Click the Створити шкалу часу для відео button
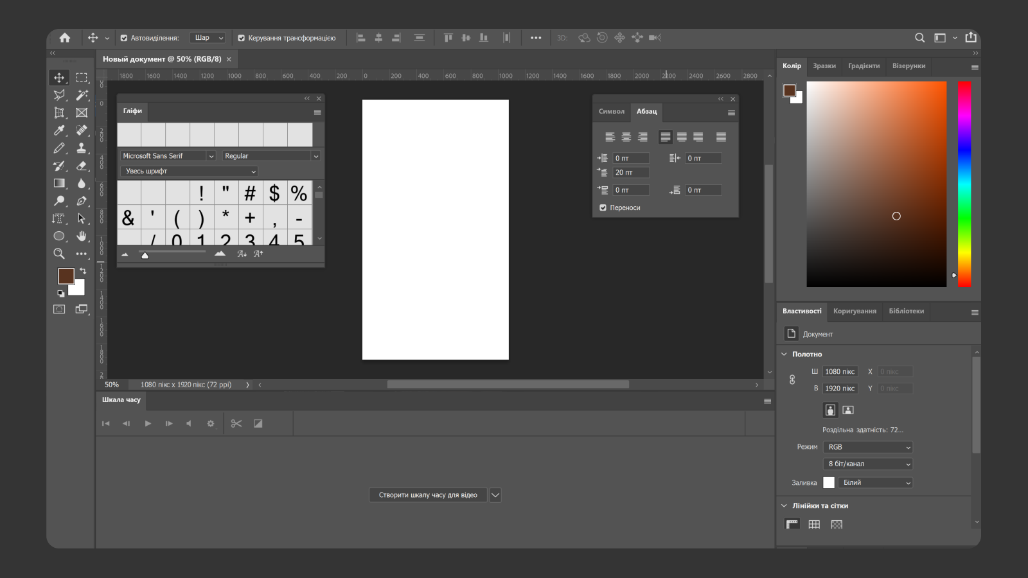The width and height of the screenshot is (1028, 578). pyautogui.click(x=427, y=495)
